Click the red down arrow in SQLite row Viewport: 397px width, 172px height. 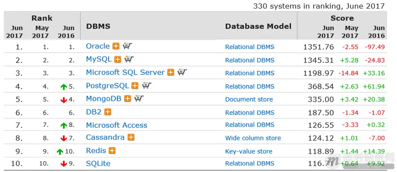64,164
